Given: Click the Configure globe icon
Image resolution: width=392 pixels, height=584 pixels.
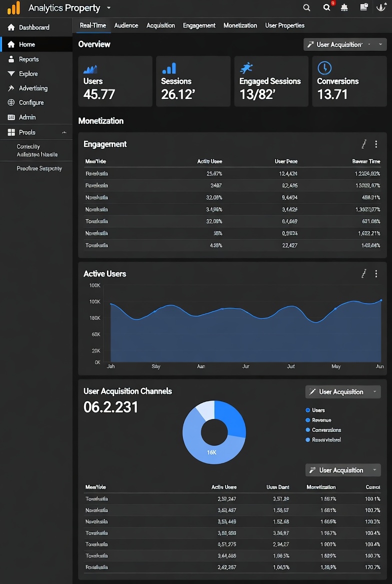Looking at the screenshot, I should click(x=11, y=102).
